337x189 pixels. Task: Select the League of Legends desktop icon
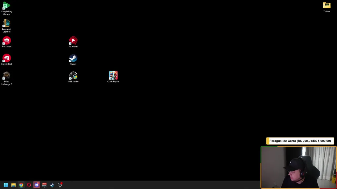pos(7,26)
